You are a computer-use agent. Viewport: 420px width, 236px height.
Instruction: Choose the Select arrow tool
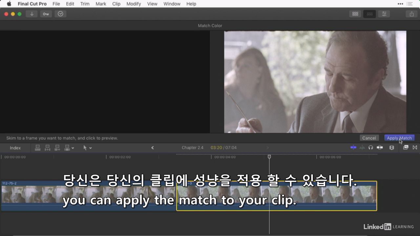tap(85, 148)
